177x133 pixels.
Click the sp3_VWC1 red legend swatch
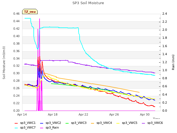coord(16,123)
